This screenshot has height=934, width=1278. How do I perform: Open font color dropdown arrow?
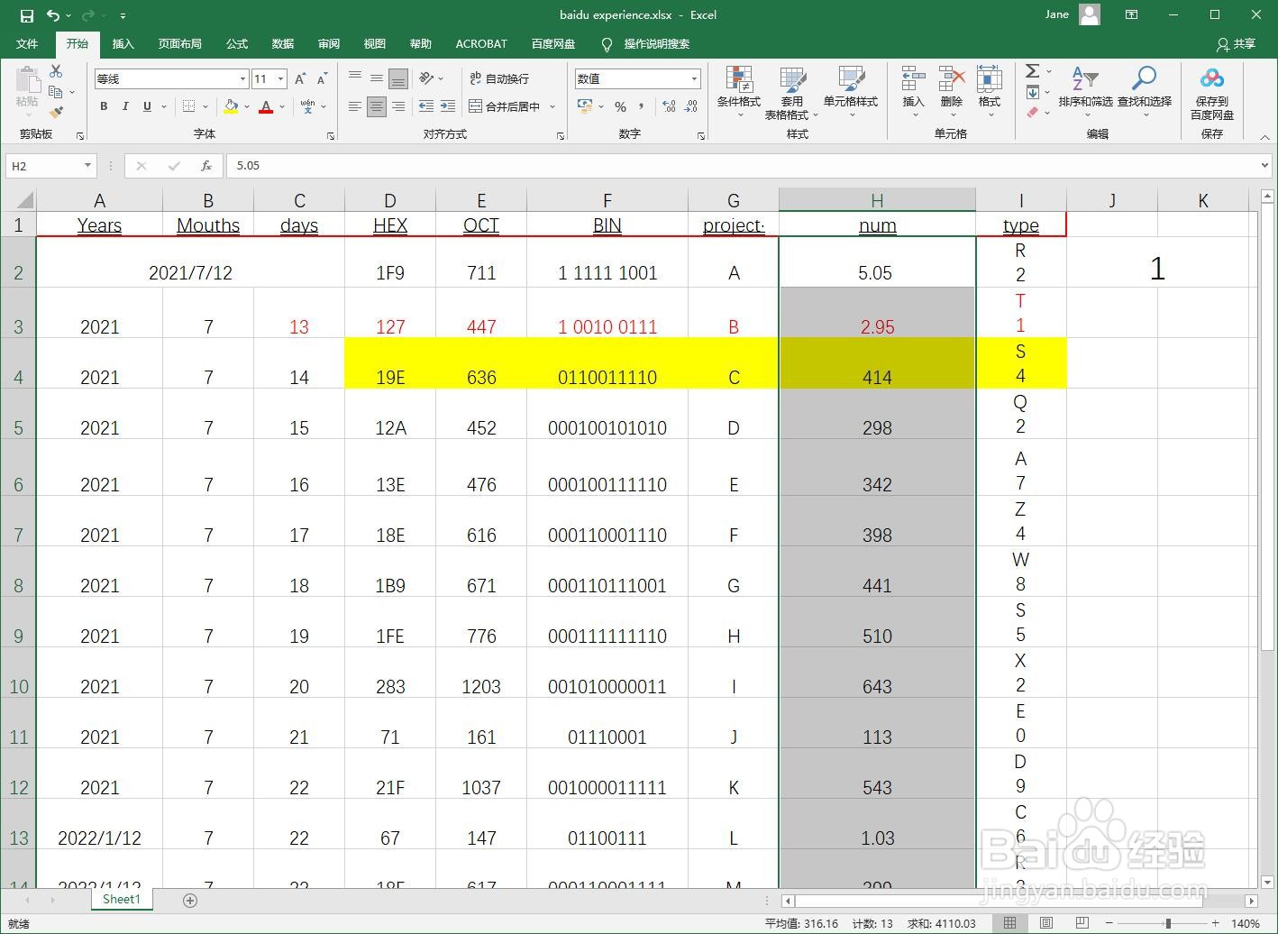coord(282,106)
